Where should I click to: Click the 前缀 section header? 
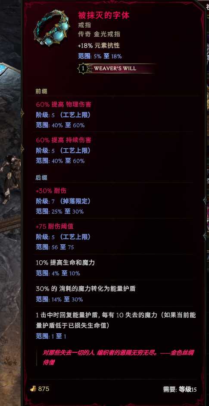click(41, 91)
